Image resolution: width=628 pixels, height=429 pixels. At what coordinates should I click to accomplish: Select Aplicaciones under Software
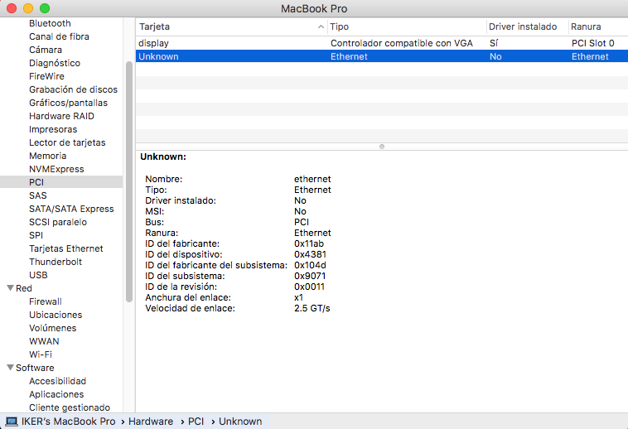pyautogui.click(x=56, y=393)
